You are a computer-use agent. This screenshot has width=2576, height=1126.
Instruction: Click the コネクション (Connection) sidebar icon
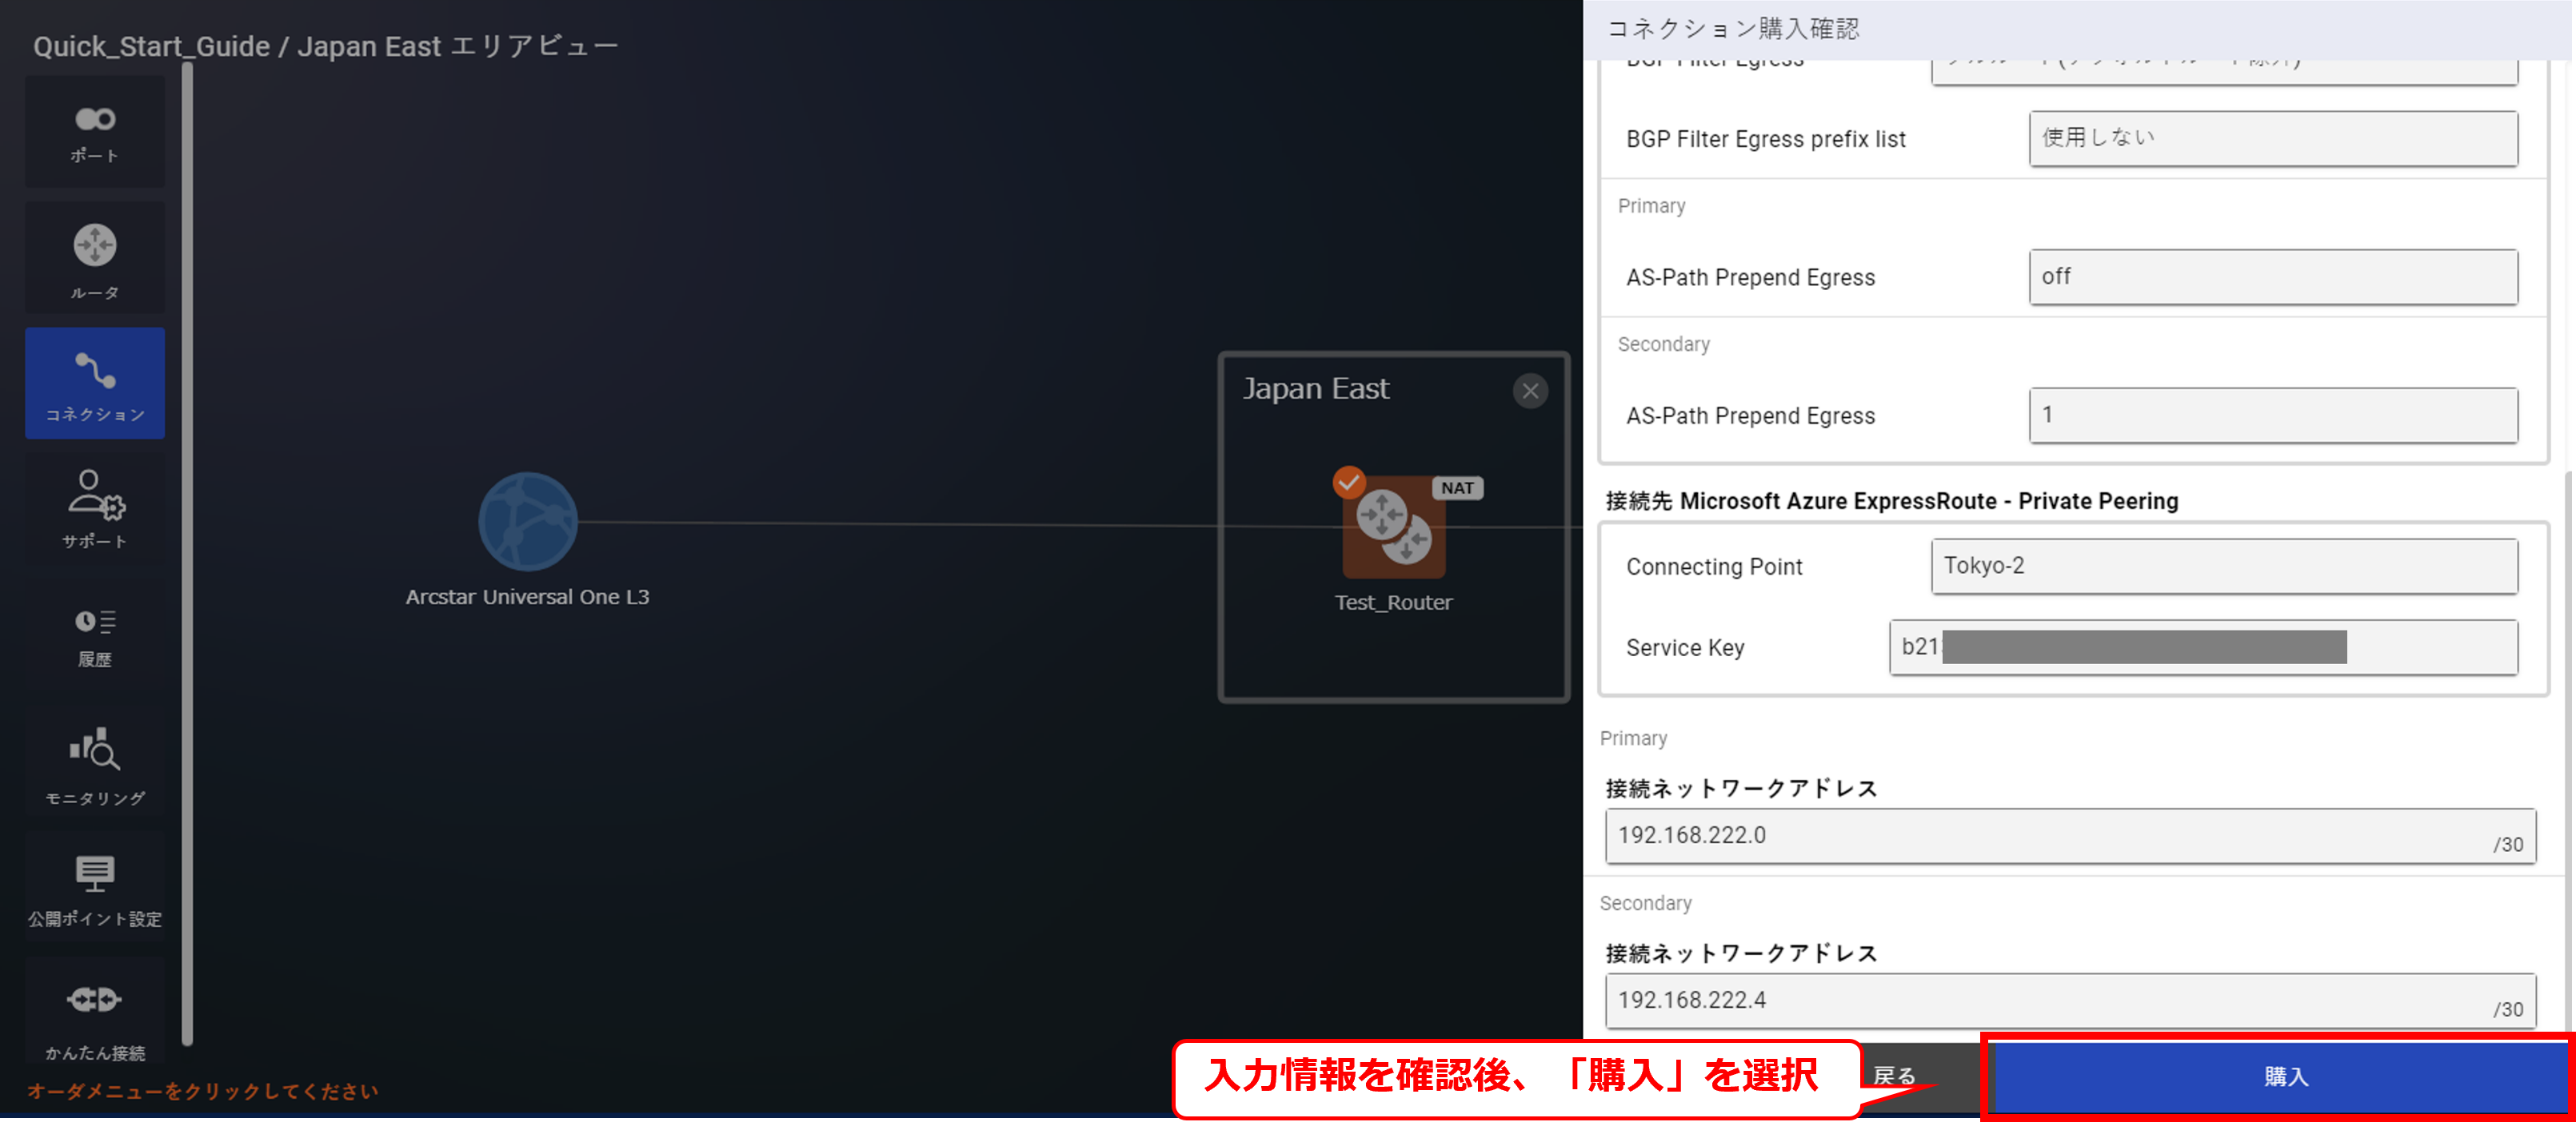(95, 383)
